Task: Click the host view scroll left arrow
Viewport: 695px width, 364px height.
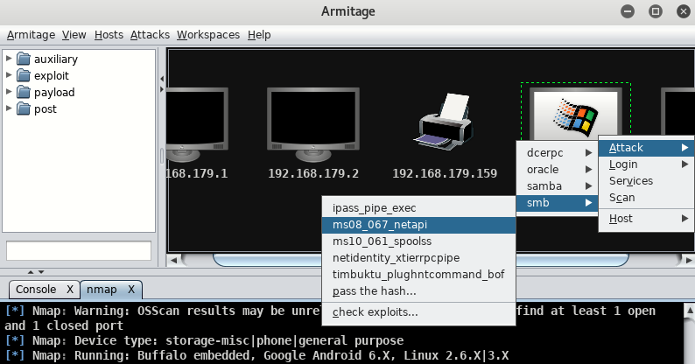Action: 173,261
